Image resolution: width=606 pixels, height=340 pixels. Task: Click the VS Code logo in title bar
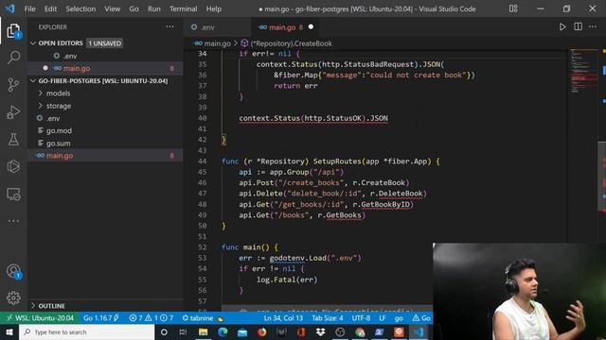(10, 8)
